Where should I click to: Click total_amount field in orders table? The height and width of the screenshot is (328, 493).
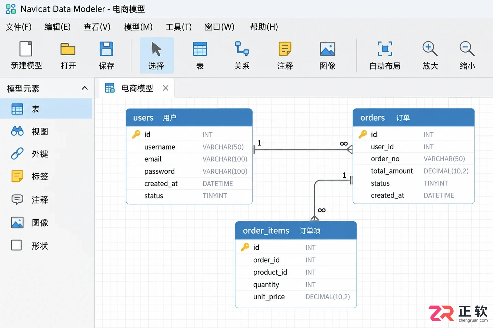click(414, 171)
